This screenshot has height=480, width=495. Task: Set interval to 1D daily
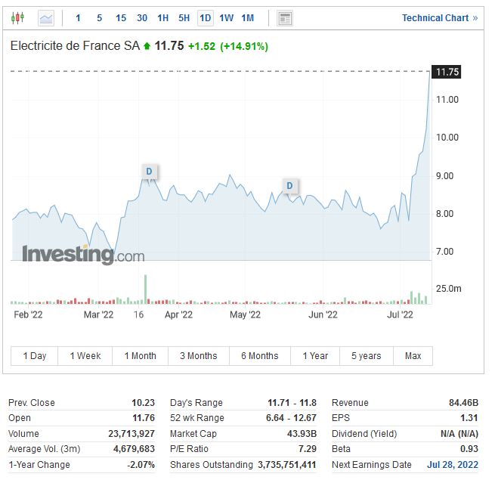pyautogui.click(x=205, y=17)
